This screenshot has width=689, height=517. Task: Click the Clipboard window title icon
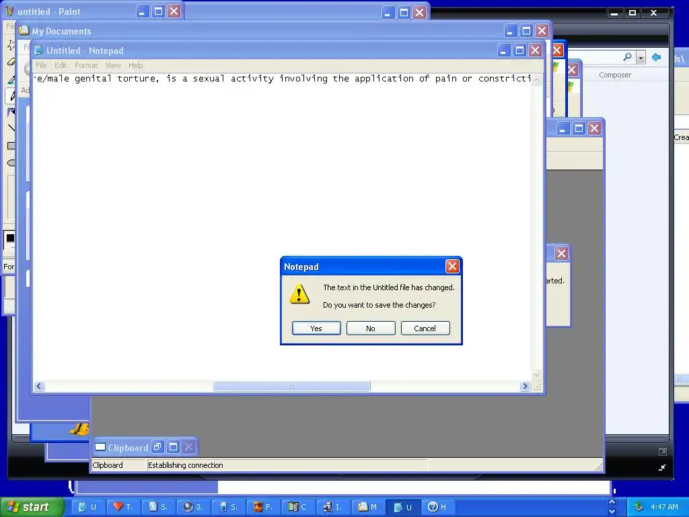100,447
